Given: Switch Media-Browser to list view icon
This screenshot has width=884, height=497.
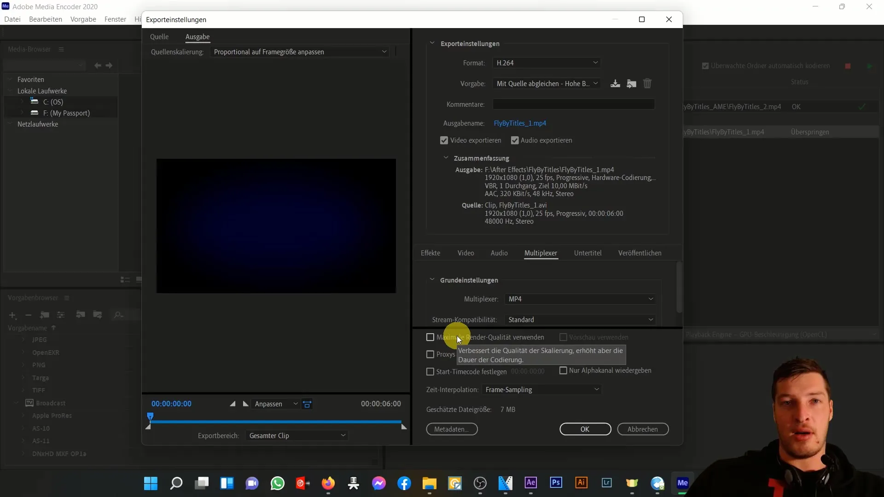Looking at the screenshot, I should (x=125, y=279).
